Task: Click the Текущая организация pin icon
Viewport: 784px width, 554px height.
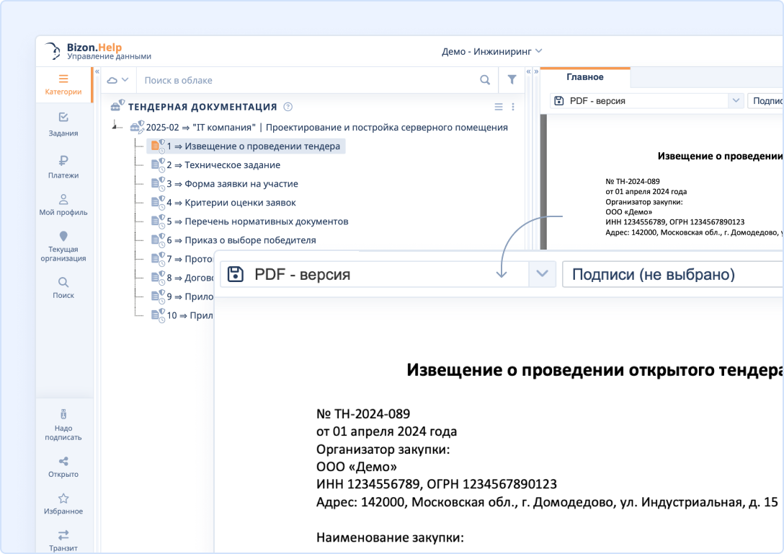Action: (64, 237)
